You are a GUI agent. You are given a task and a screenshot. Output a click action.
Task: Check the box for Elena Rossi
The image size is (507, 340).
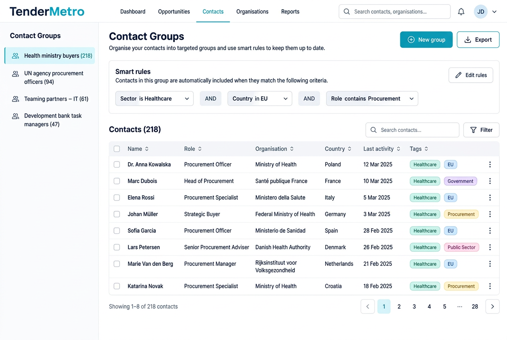point(117,198)
